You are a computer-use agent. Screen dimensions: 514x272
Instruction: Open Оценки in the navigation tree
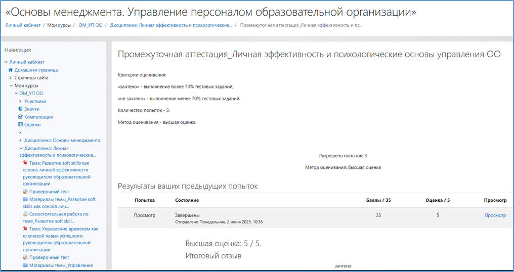coord(32,124)
